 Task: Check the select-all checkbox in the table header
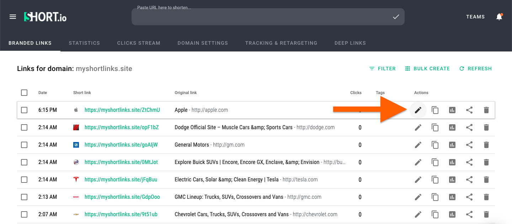tap(24, 92)
